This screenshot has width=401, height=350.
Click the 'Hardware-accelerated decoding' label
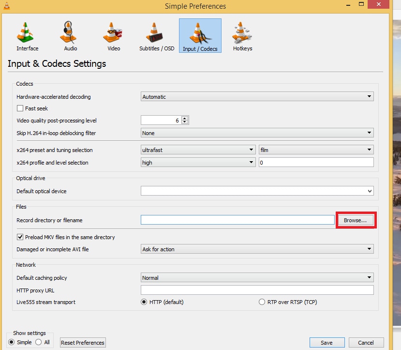[x=53, y=97]
